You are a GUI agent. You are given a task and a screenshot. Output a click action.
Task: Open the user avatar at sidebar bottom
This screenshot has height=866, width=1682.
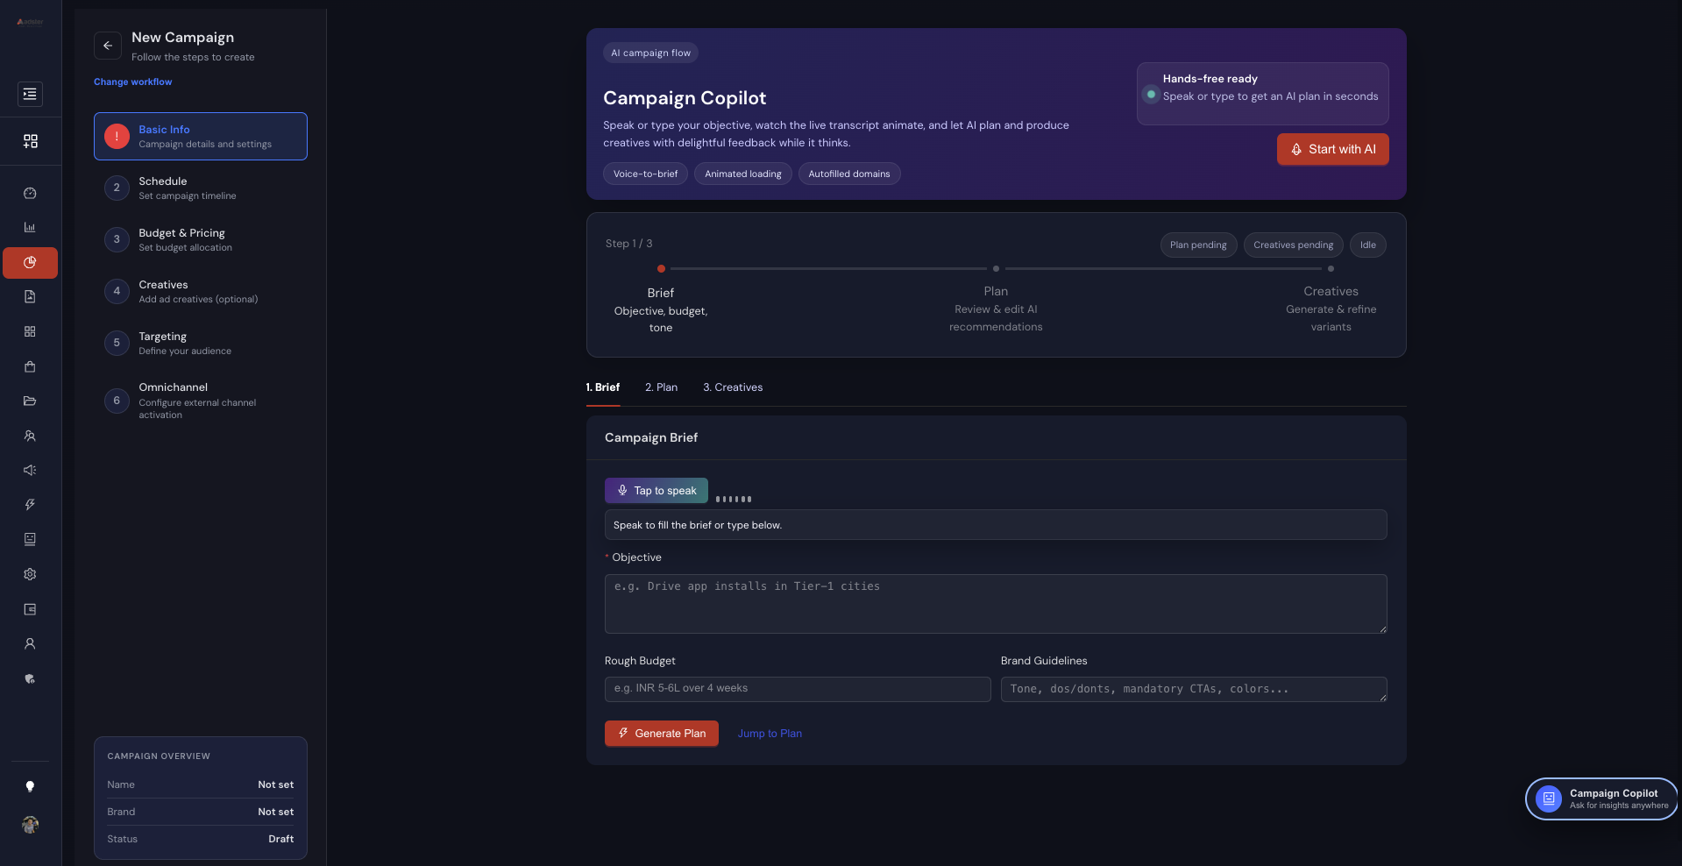click(x=30, y=825)
